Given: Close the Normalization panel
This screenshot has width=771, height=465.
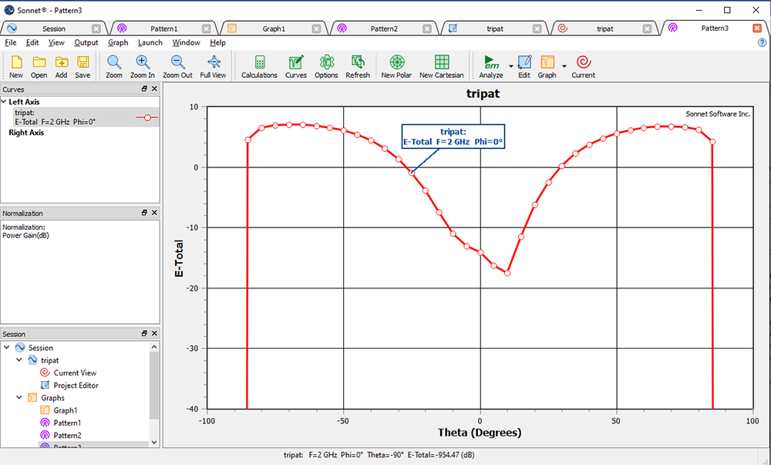Looking at the screenshot, I should point(154,213).
